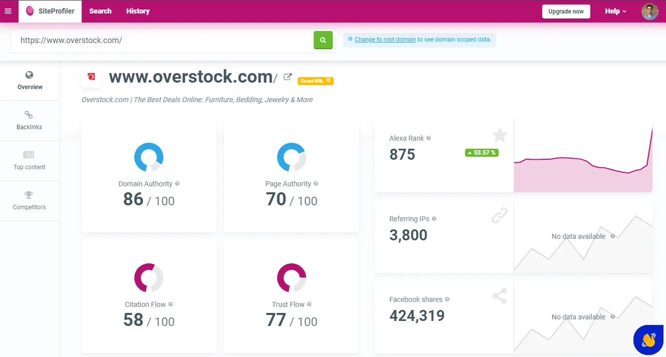The width and height of the screenshot is (666, 357).
Task: Open the user profile avatar menu
Action: pos(649,11)
